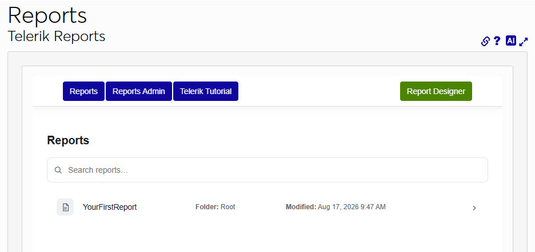Expand the page to full screen
This screenshot has width=535, height=252.
point(524,42)
